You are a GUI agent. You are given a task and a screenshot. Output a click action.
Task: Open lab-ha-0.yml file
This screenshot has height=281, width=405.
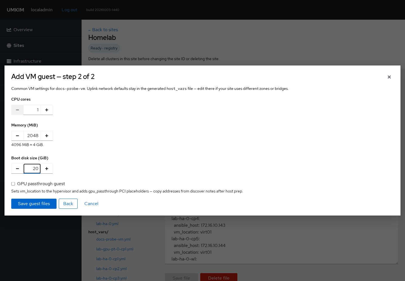(107, 224)
